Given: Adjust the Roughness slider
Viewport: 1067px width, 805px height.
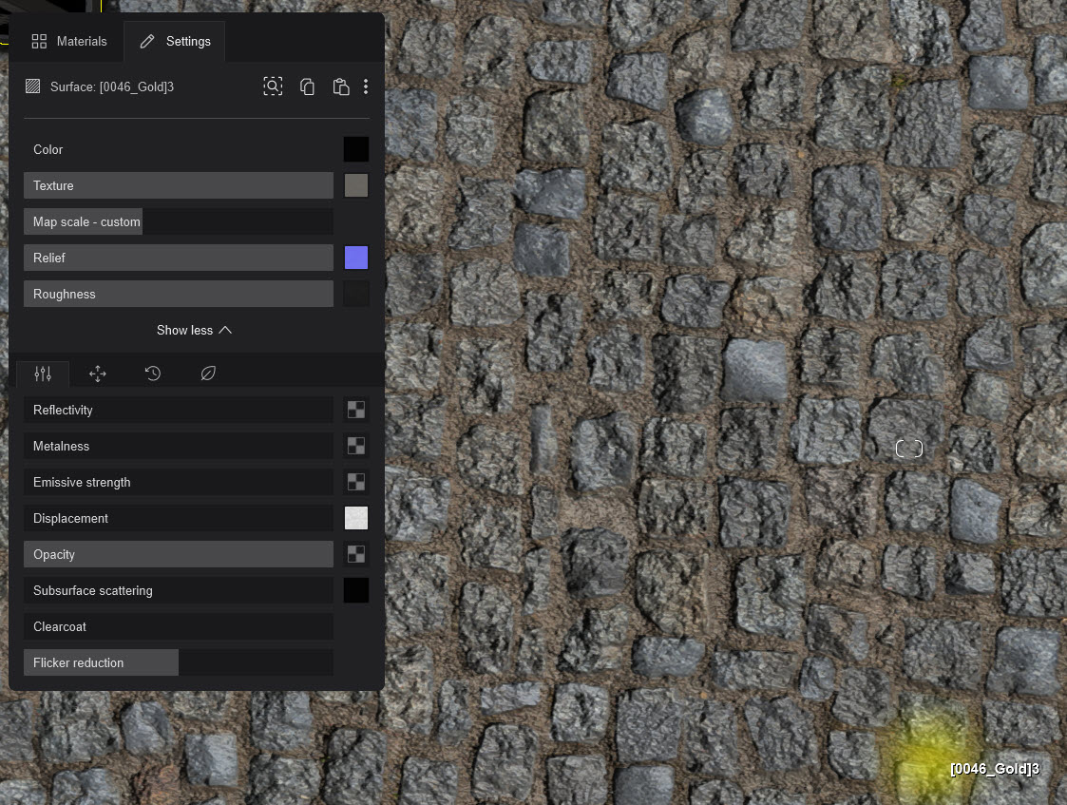Looking at the screenshot, I should tap(179, 294).
